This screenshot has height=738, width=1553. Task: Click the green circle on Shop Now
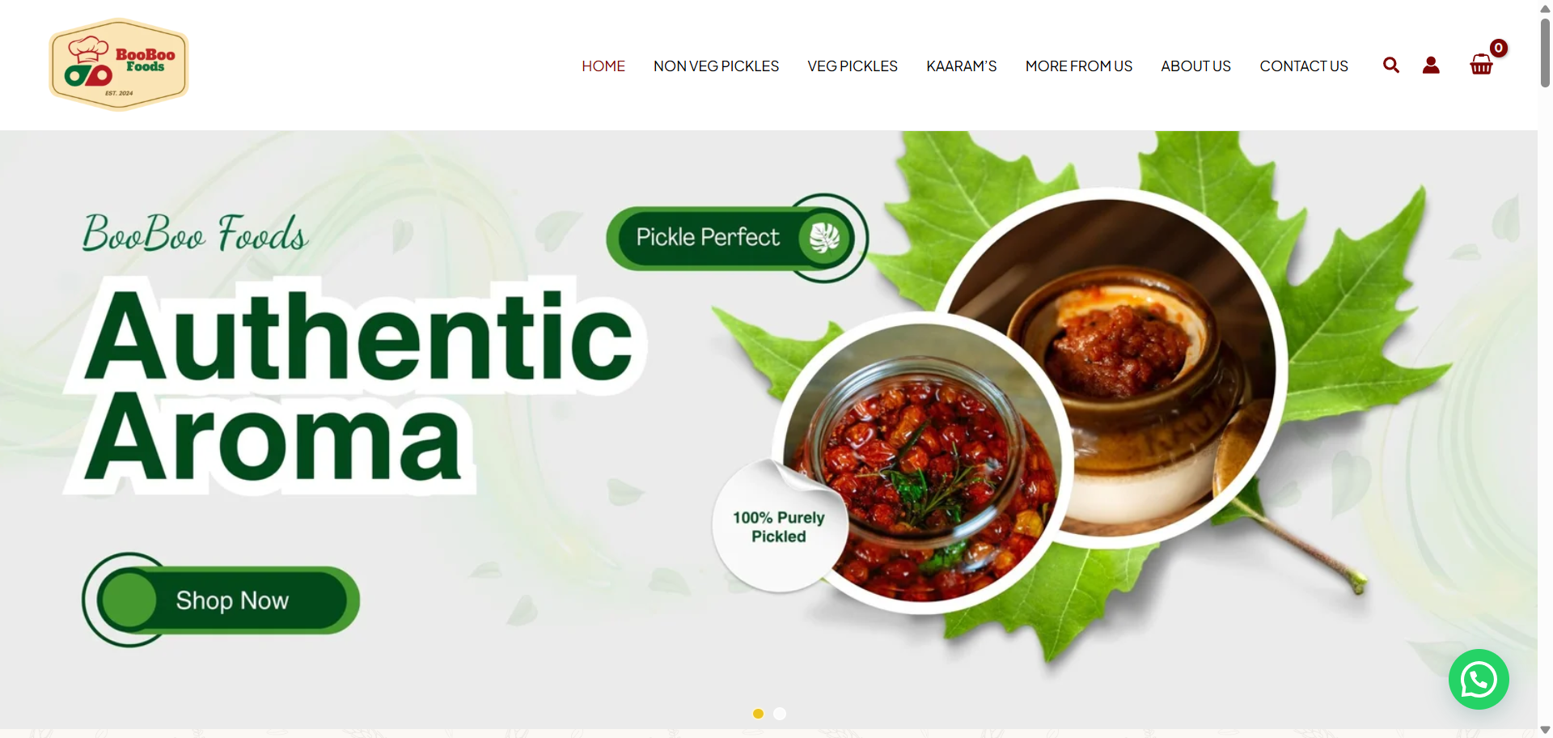(x=128, y=600)
